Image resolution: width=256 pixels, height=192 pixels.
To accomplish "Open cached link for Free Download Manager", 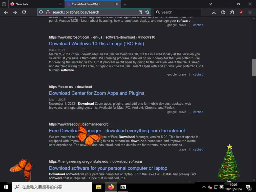I will 198,149.
